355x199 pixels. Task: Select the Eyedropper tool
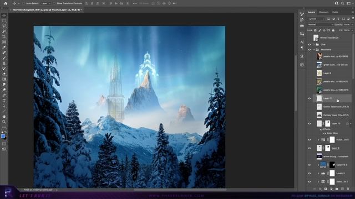(x=4, y=47)
